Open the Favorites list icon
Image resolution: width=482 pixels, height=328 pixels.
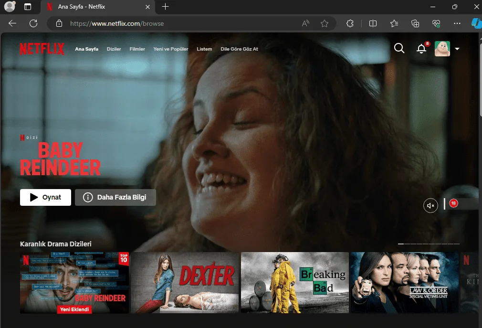pyautogui.click(x=394, y=23)
